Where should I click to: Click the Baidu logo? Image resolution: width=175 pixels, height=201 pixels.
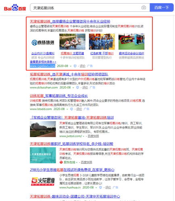click(15, 8)
